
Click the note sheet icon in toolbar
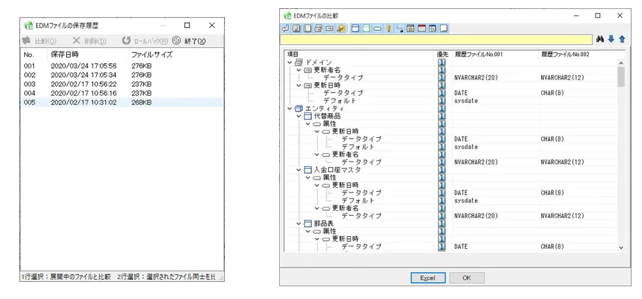click(x=444, y=28)
